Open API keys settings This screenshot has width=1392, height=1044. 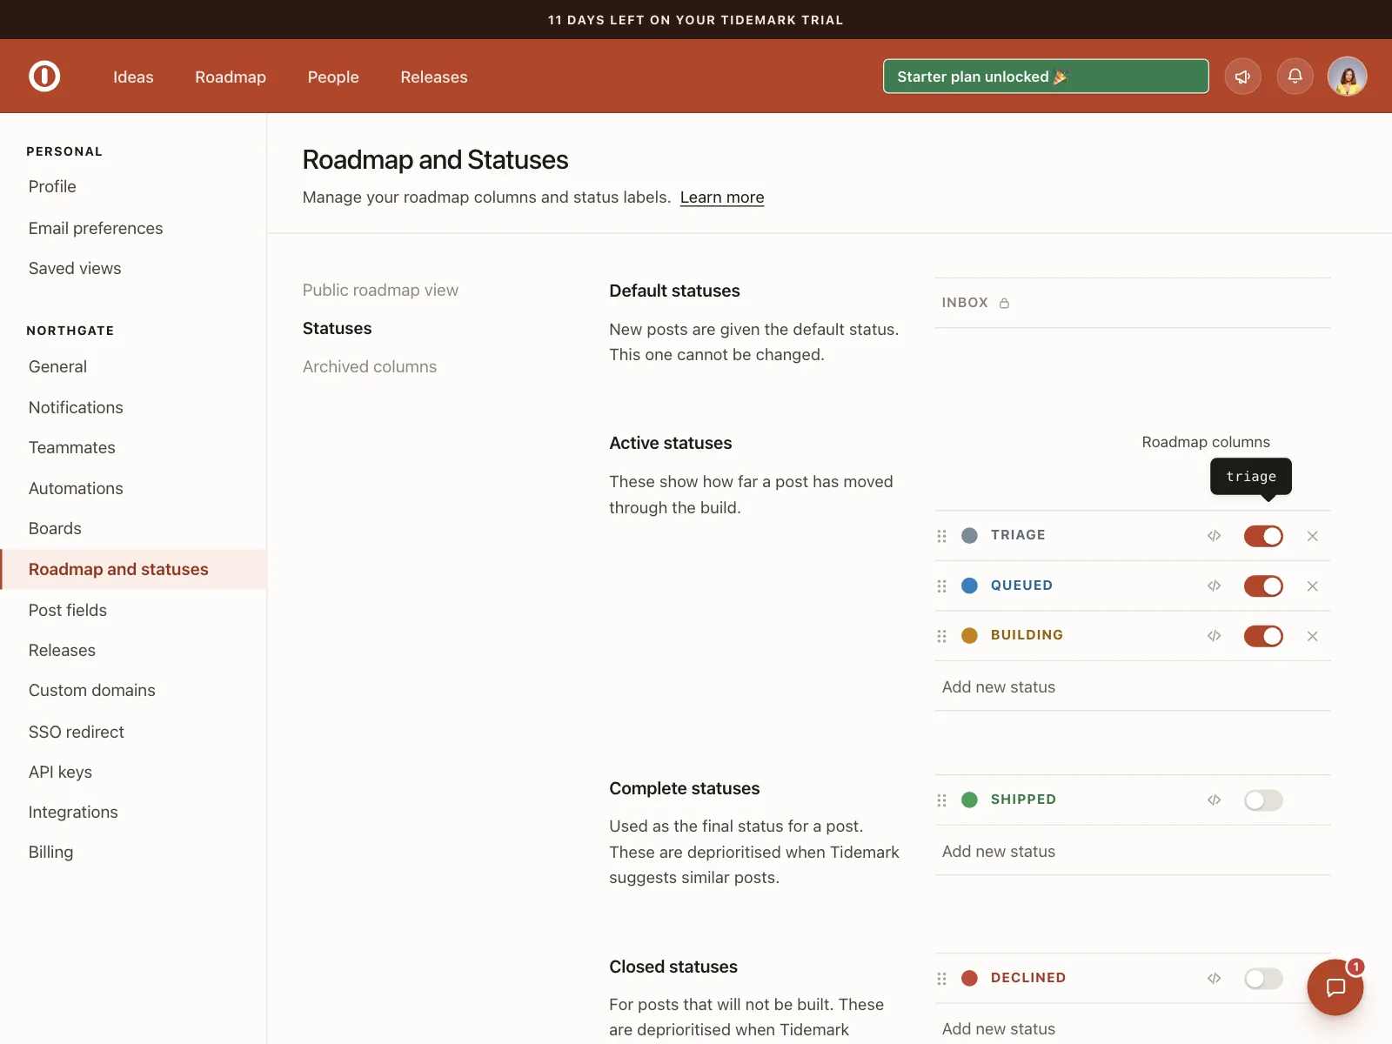pyautogui.click(x=60, y=773)
